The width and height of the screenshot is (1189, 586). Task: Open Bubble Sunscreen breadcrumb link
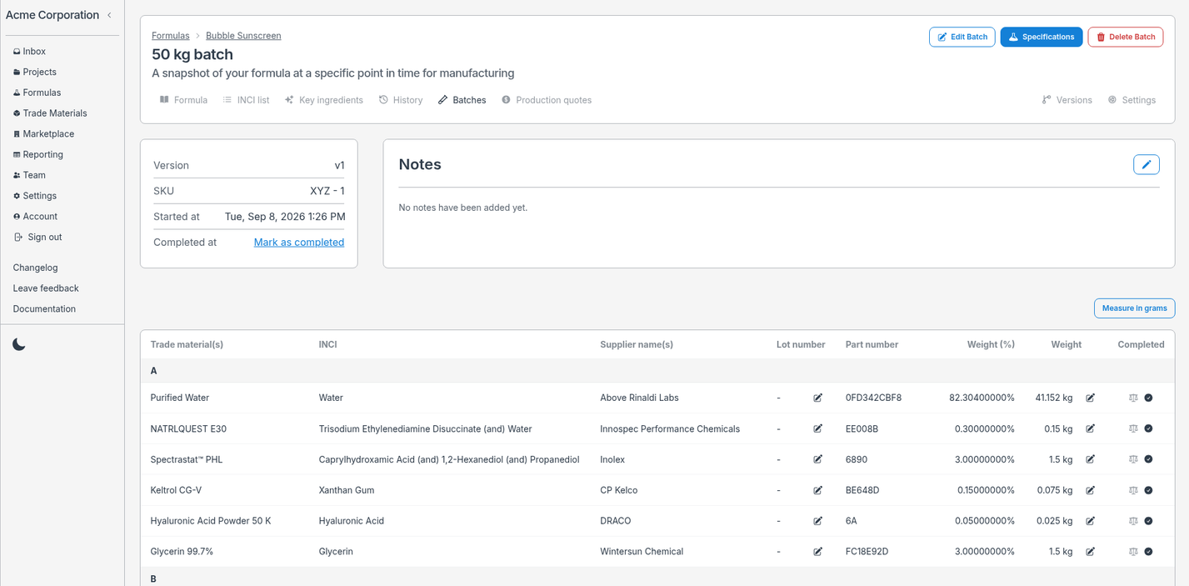coord(243,36)
